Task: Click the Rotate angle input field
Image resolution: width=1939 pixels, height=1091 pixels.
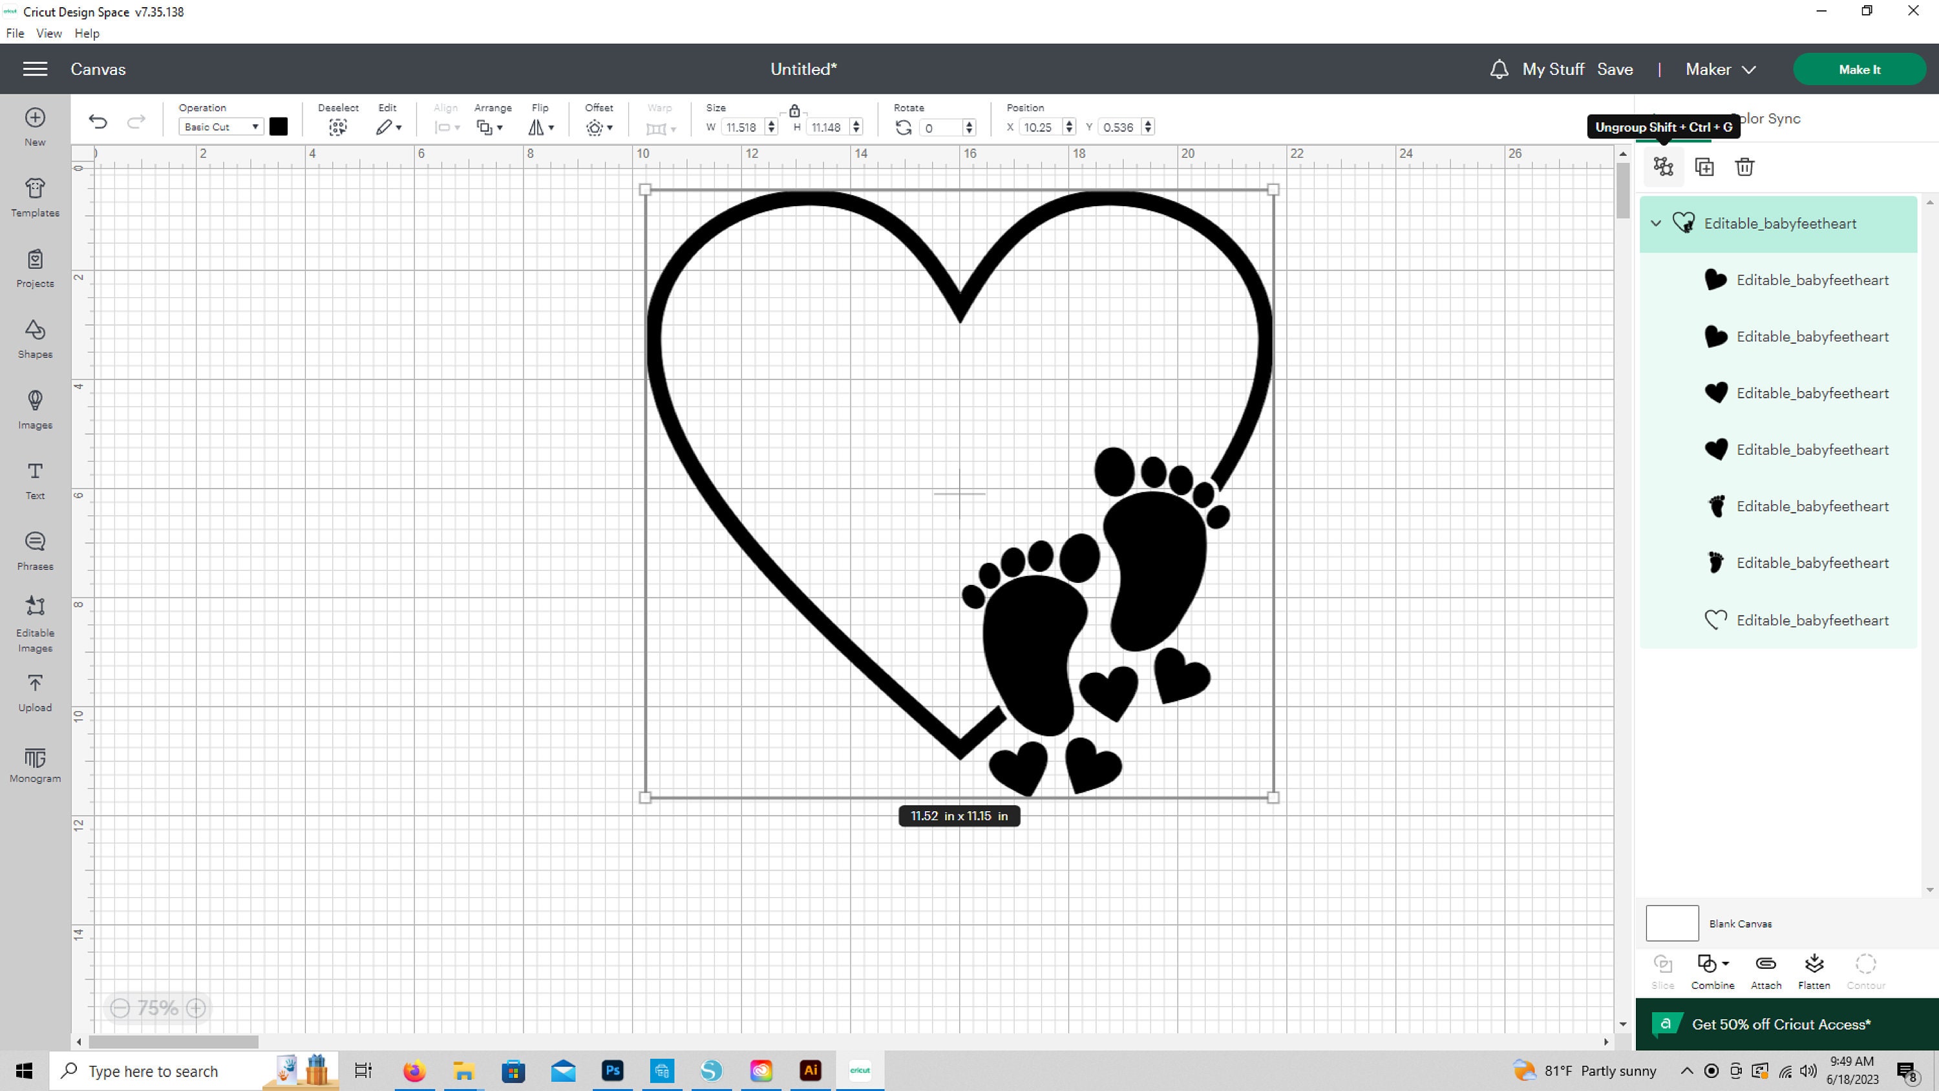Action: (941, 127)
